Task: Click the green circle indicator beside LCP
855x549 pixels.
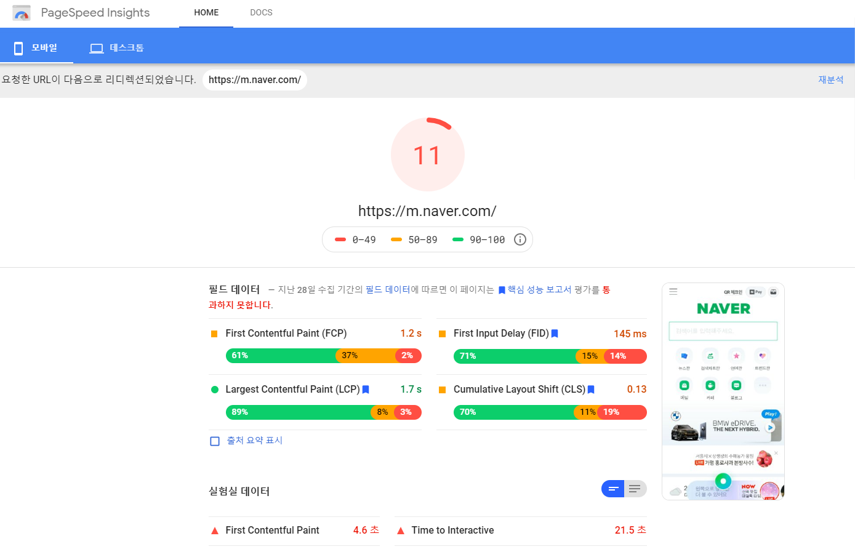Action: (x=214, y=389)
